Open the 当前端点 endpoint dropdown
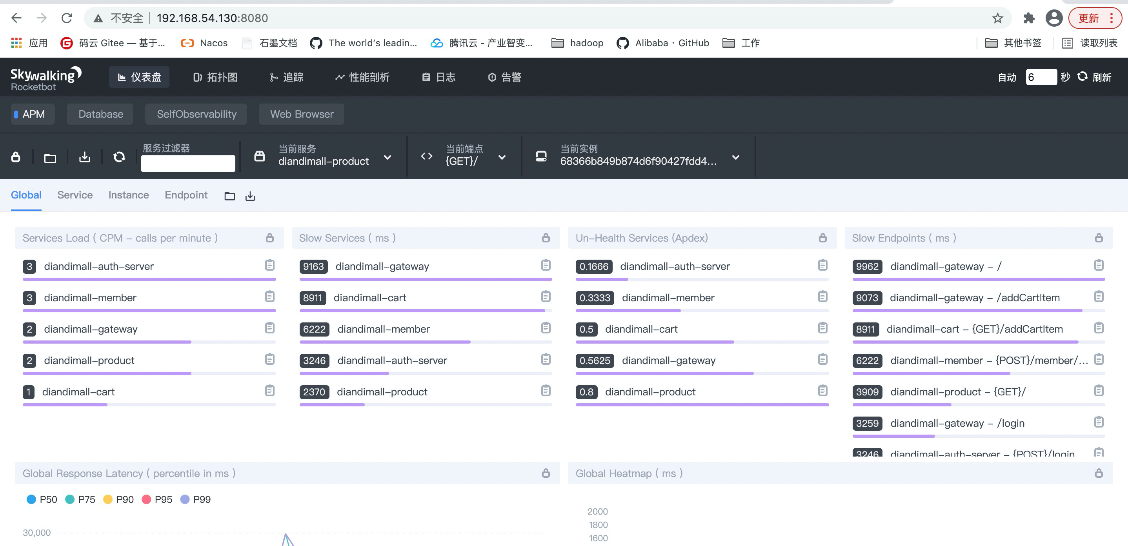Image resolution: width=1128 pixels, height=546 pixels. (x=502, y=157)
